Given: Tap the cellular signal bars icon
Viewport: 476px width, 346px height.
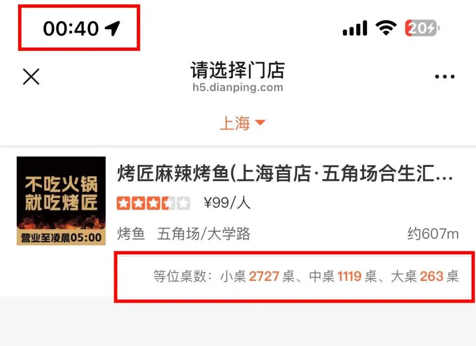Looking at the screenshot, I should 355,28.
